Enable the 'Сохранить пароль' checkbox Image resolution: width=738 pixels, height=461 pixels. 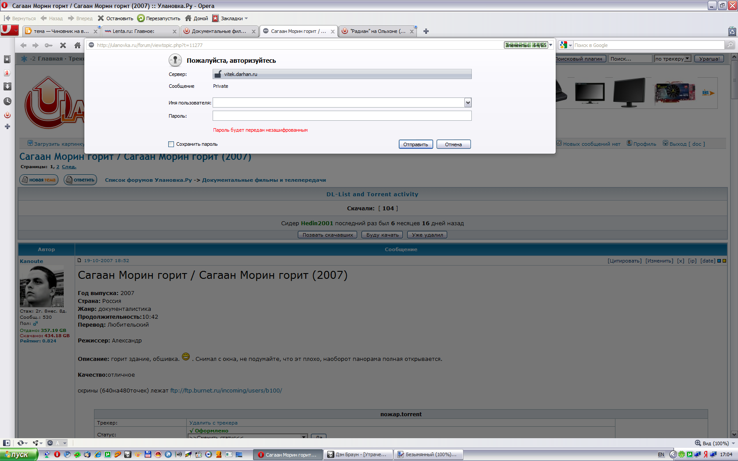(171, 144)
